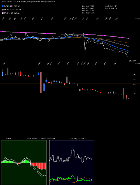The height and width of the screenshot is (185, 140).
Task: Click the 'Avg V: 0.001 M' volume text
Action: coord(111,6)
